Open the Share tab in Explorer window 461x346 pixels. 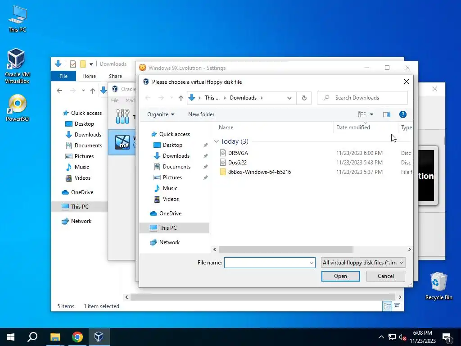(x=115, y=76)
